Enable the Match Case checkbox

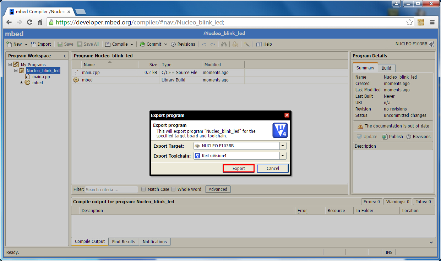[x=144, y=189]
